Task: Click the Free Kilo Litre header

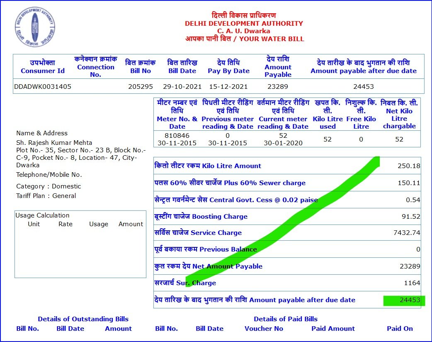Action: (361, 115)
